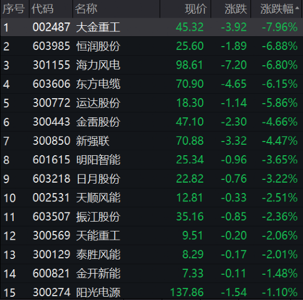Click stock code 300850

(51, 141)
